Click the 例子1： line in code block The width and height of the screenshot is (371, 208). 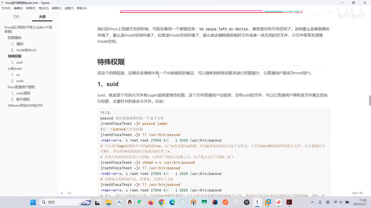[106, 113]
